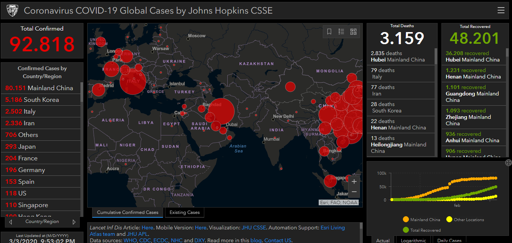This screenshot has width=512, height=243.
Task: Toggle Total Recovered series in chart legend
Action: coord(421,230)
